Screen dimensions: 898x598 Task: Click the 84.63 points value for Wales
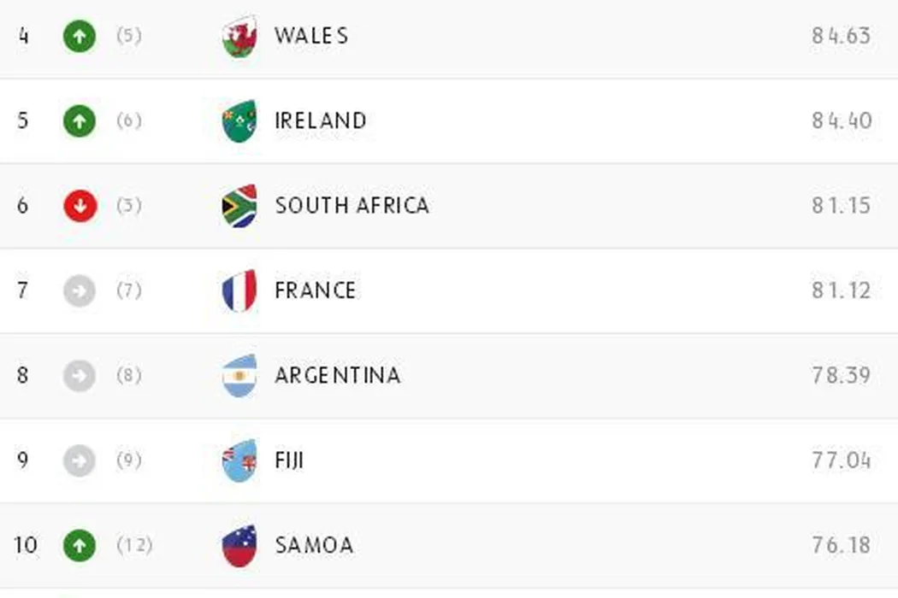841,36
